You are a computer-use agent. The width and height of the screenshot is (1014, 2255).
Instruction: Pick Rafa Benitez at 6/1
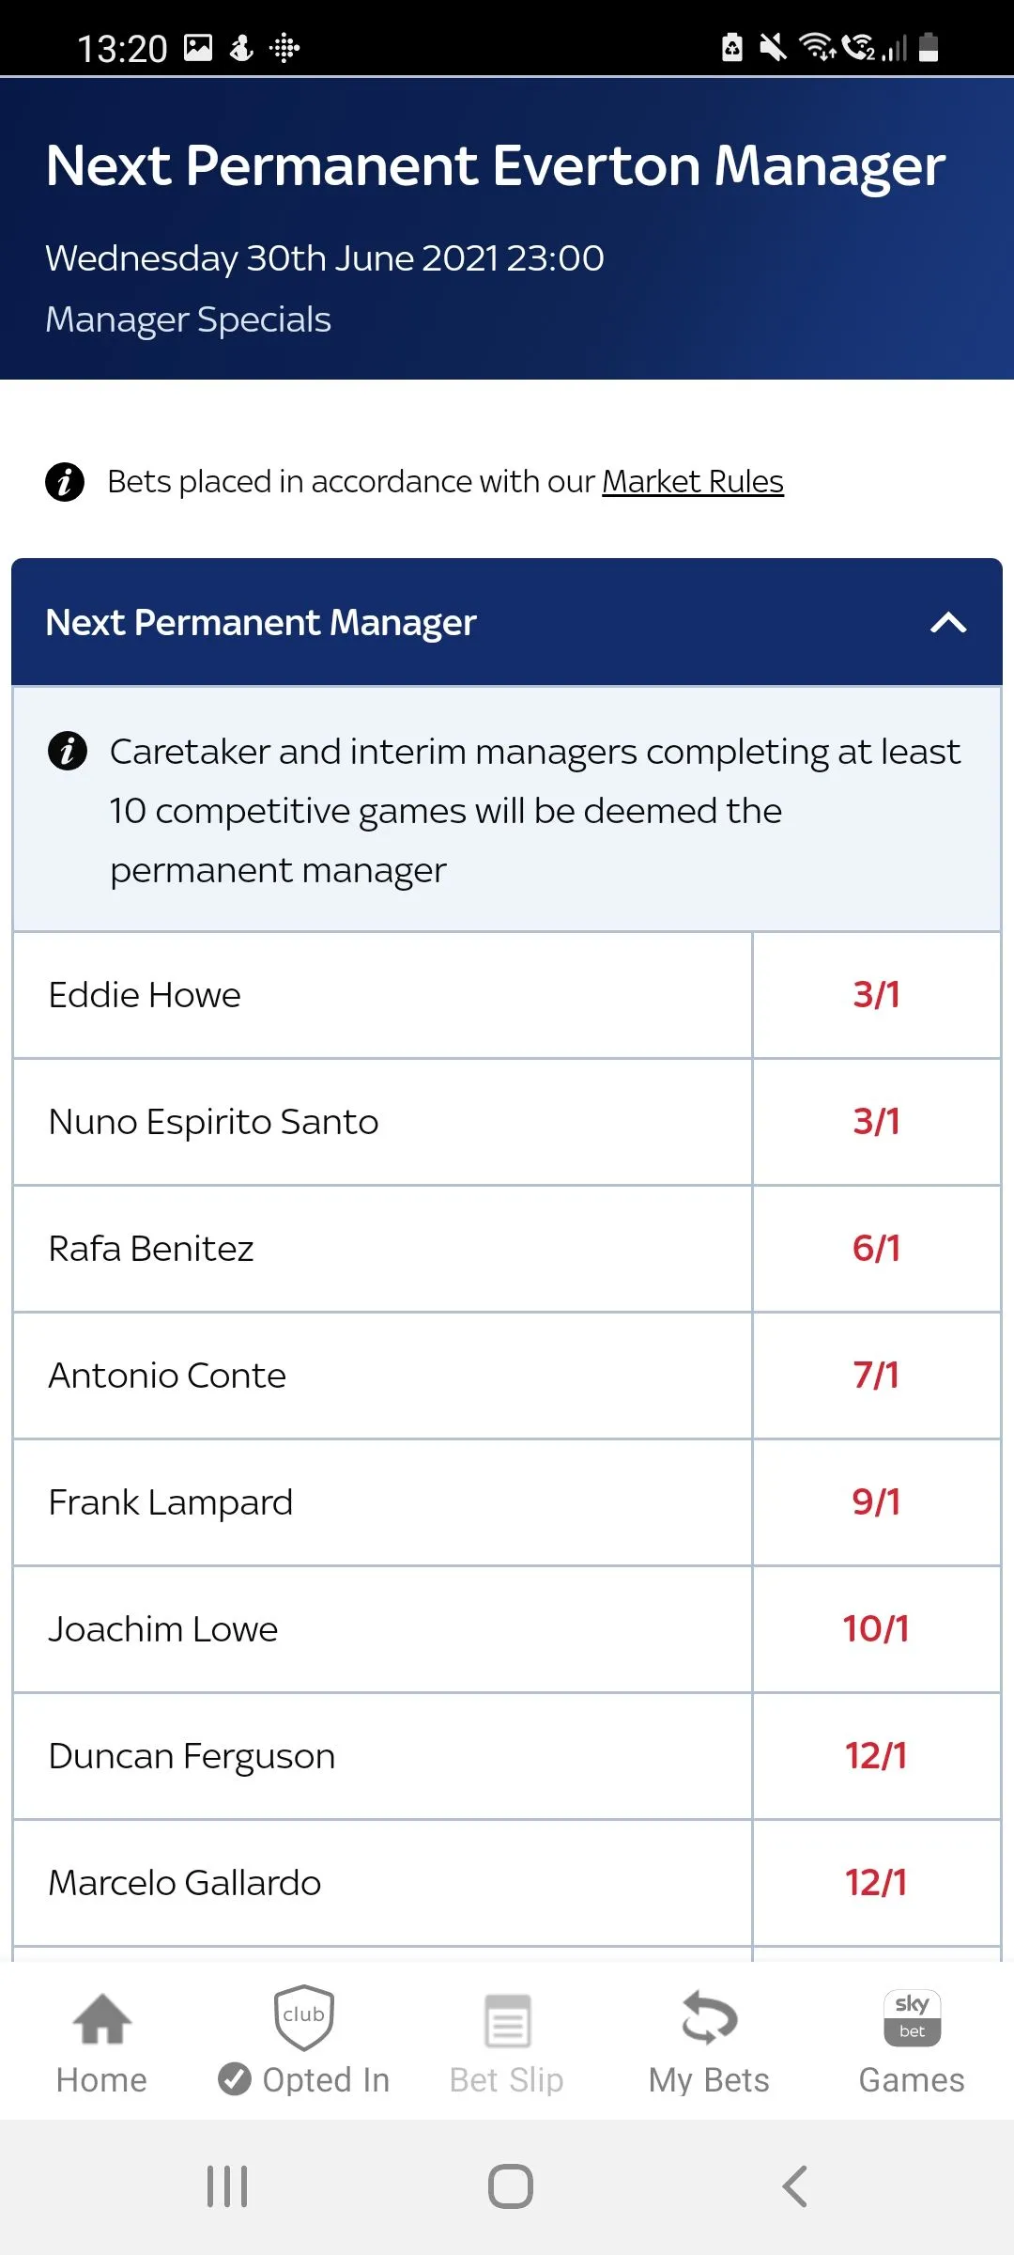[x=876, y=1249]
